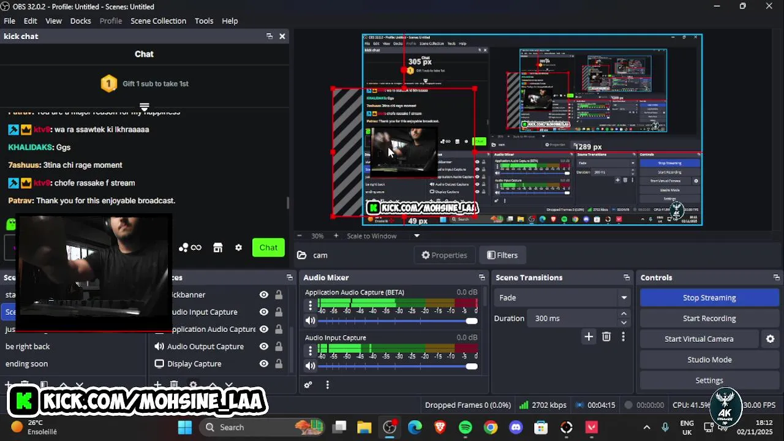Open transition properties three-dot menu
Image resolution: width=784 pixels, height=441 pixels.
624,336
